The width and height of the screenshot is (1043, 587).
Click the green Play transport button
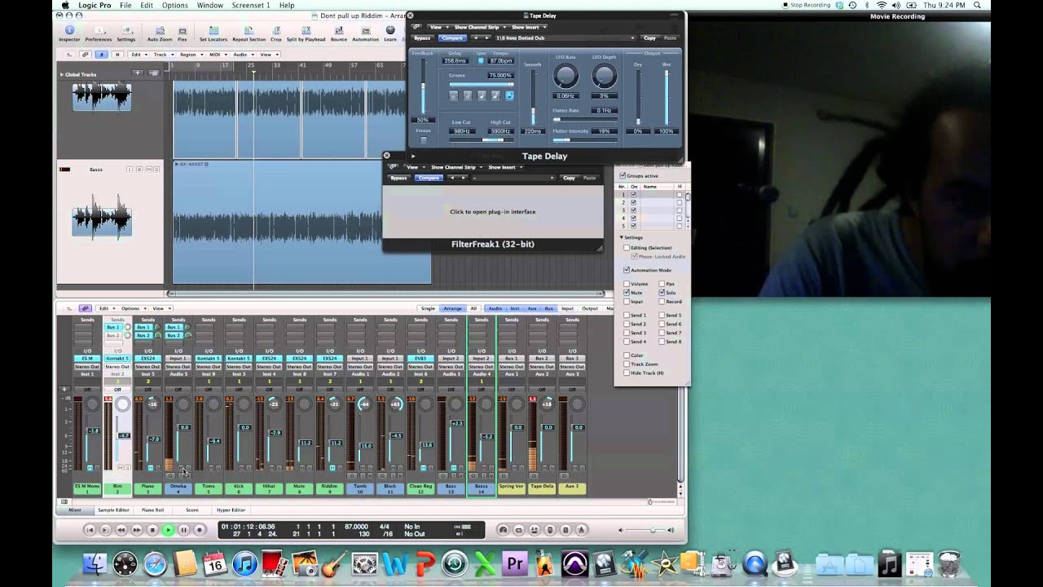168,530
